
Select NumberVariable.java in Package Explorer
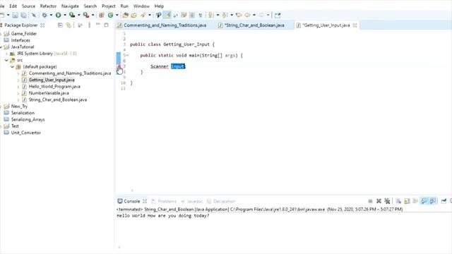coord(49,93)
